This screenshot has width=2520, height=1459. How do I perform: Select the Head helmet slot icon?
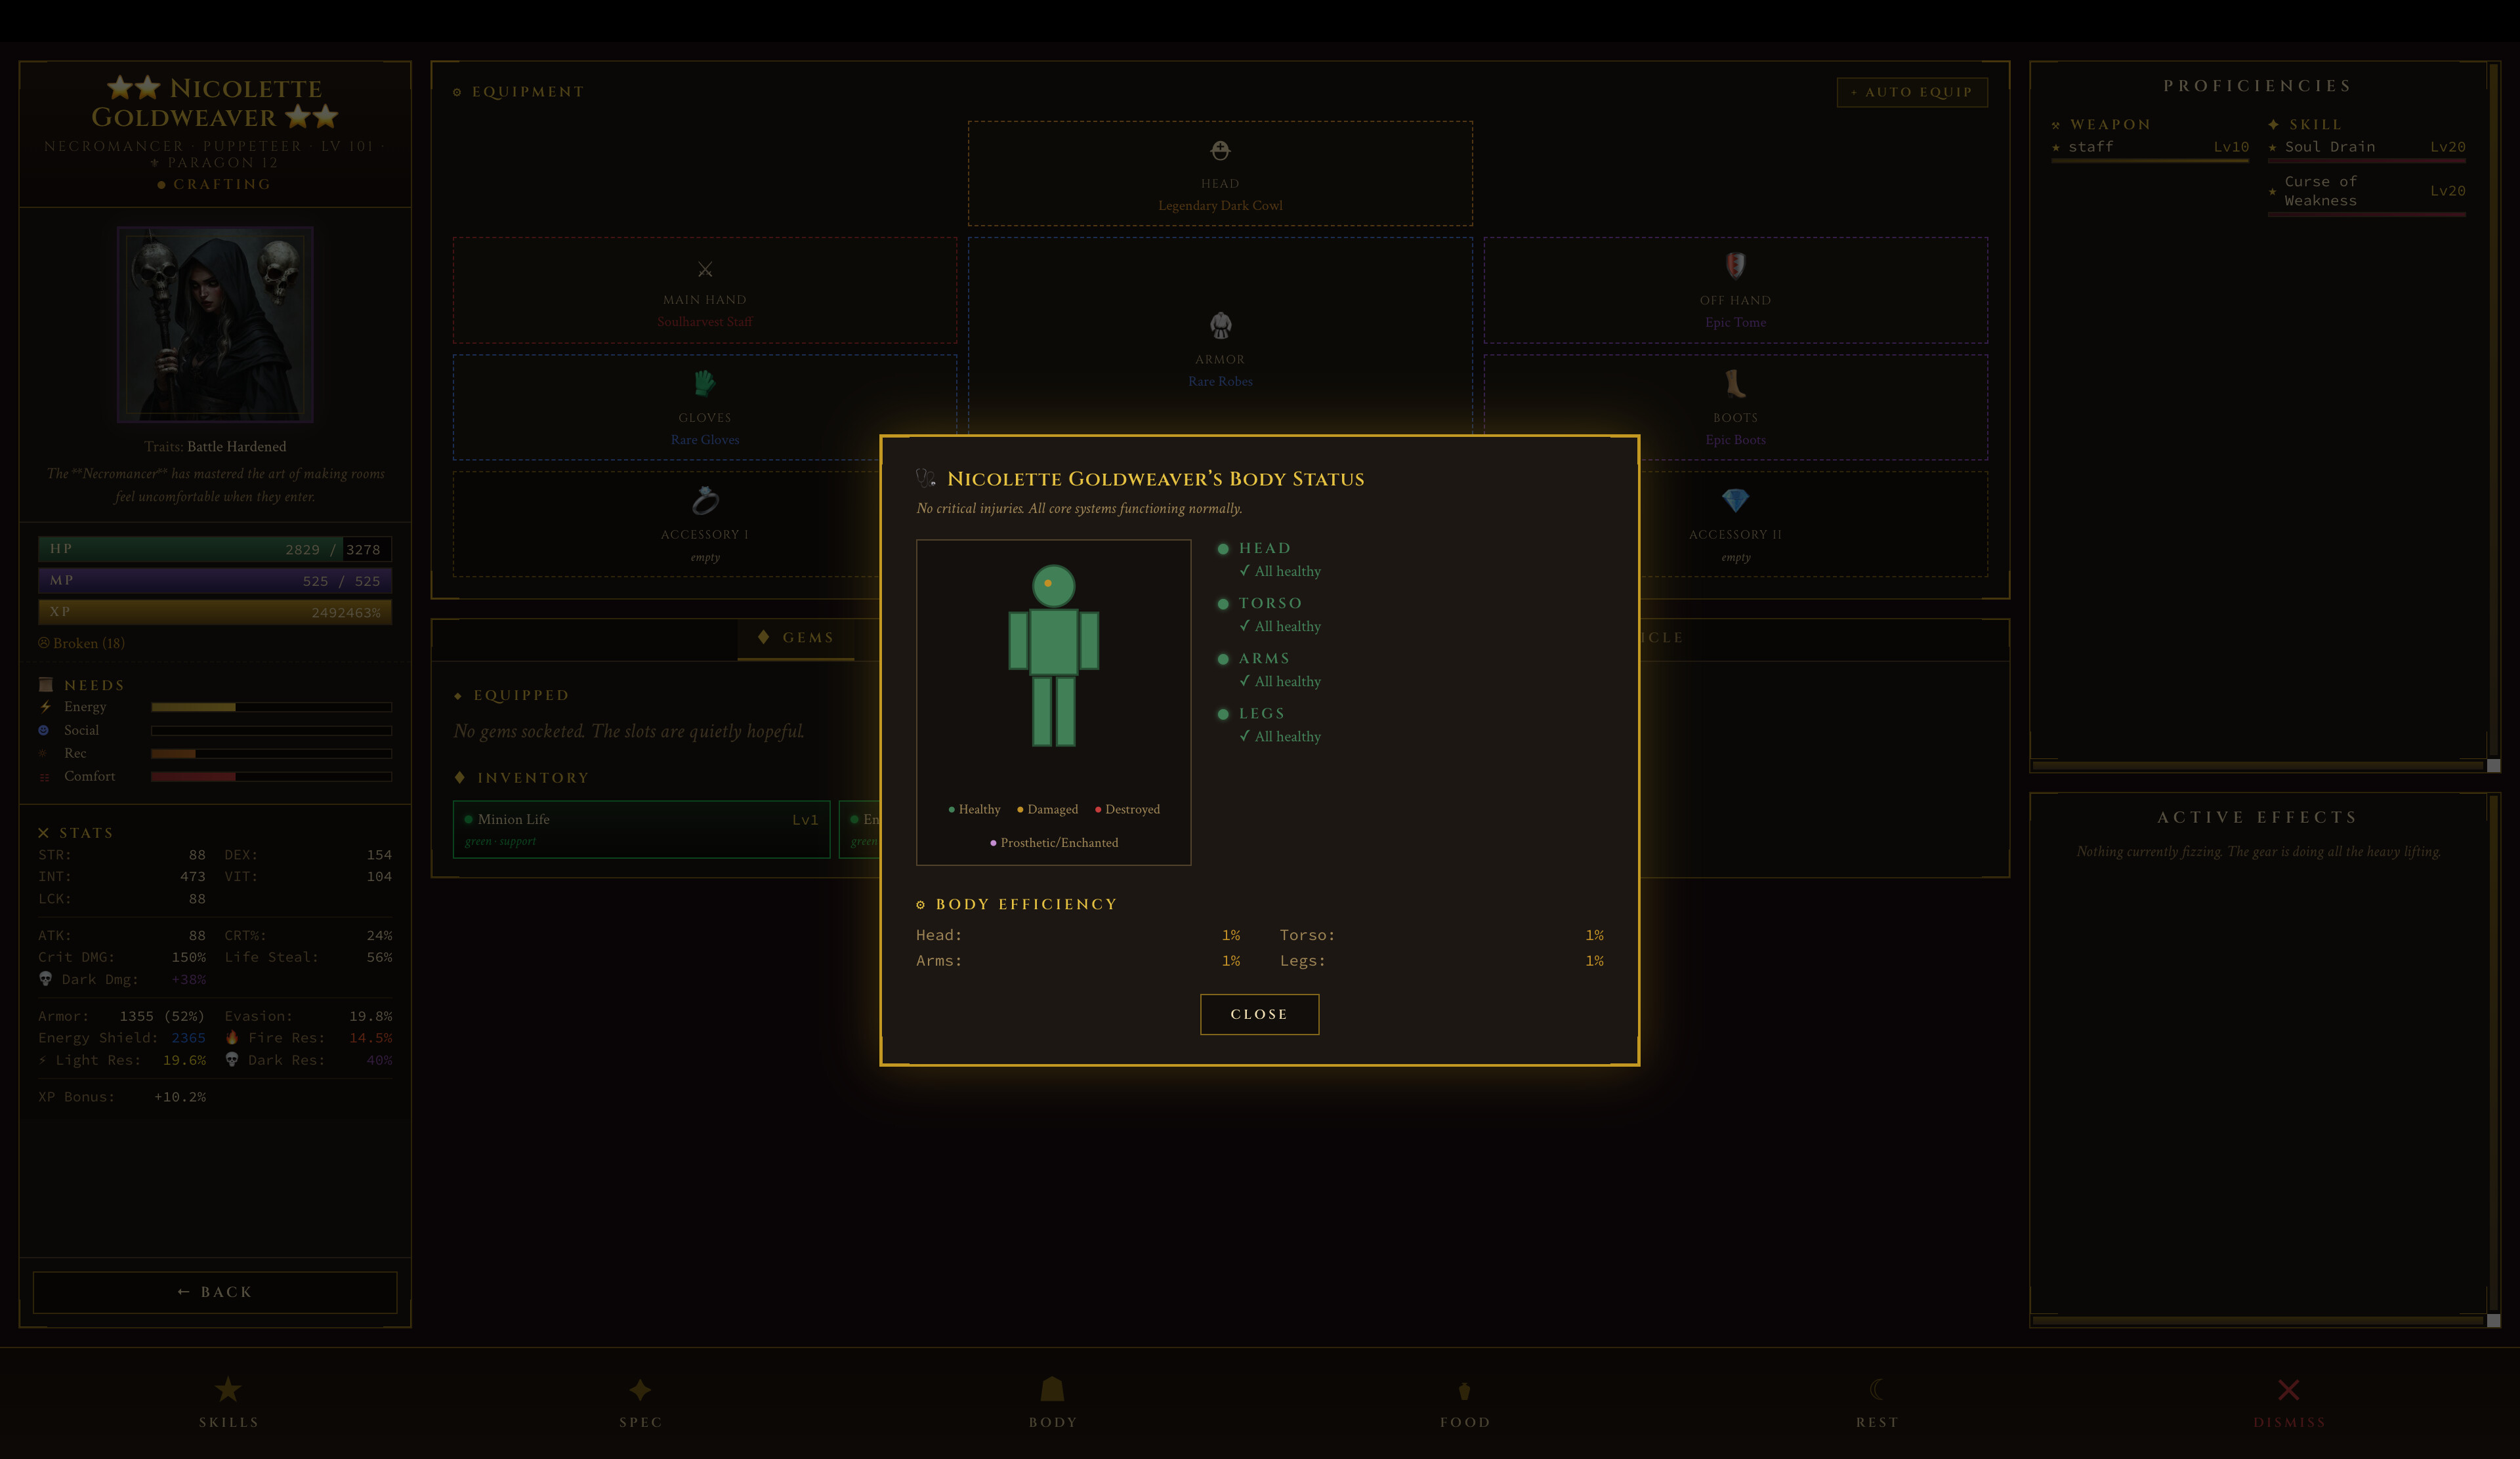1220,151
